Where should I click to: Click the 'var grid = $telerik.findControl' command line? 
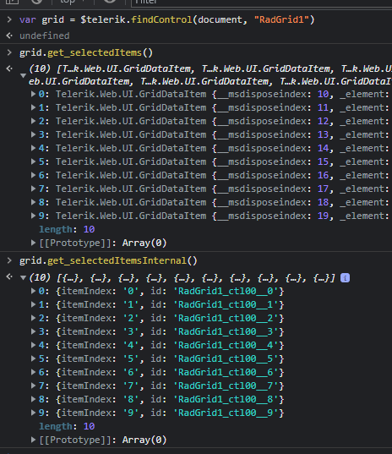167,19
